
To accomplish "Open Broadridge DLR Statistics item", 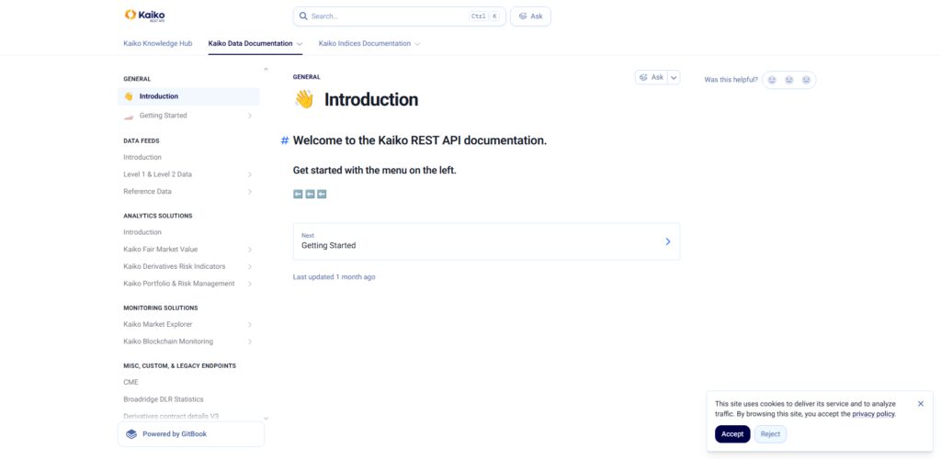I will coord(188,399).
